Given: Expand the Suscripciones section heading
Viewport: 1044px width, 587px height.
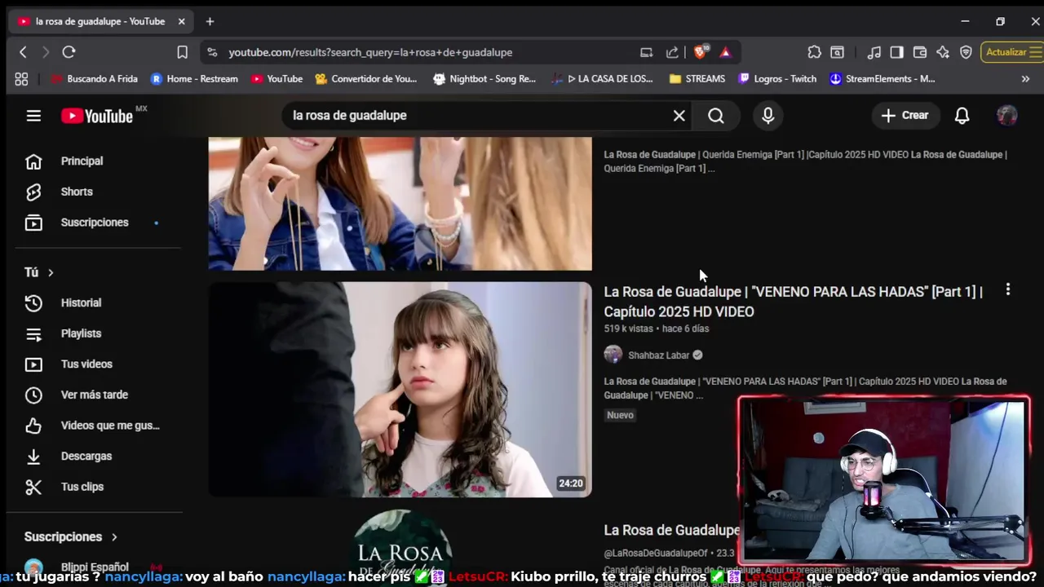Looking at the screenshot, I should click(72, 536).
